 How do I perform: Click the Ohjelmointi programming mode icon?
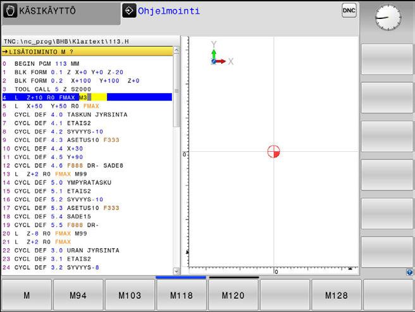(x=129, y=11)
